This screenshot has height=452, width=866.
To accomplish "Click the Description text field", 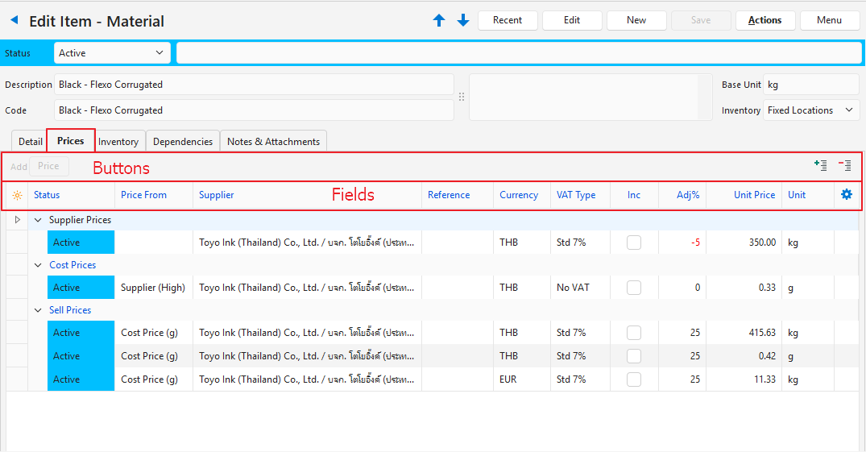I will pyautogui.click(x=254, y=85).
